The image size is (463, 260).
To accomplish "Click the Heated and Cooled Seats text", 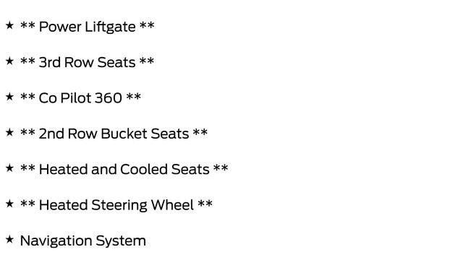I will click(124, 169).
